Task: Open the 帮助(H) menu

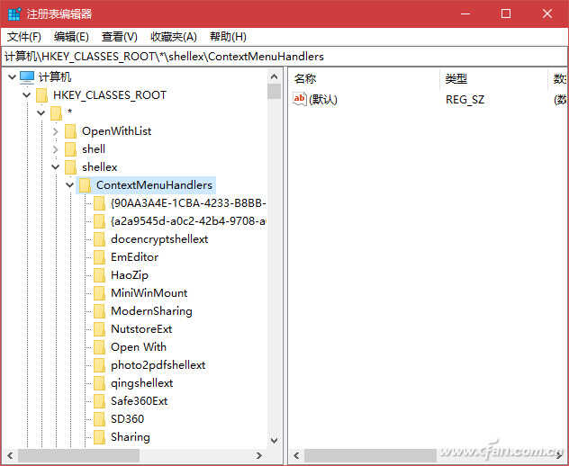Action: tap(228, 37)
